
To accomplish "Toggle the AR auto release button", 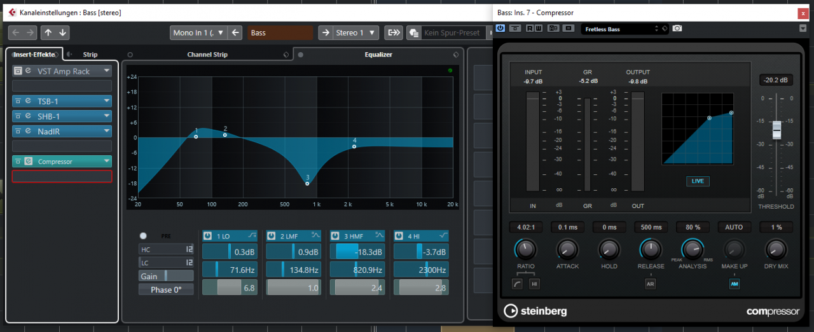I will 650,284.
